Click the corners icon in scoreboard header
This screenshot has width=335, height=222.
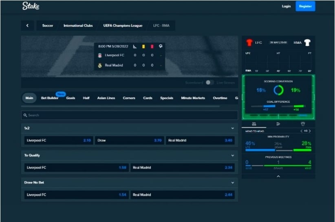pyautogui.click(x=135, y=46)
